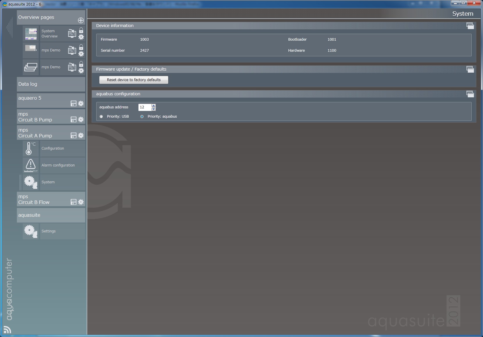Click the thermometer Configuration icon
483x337 pixels.
coord(31,148)
